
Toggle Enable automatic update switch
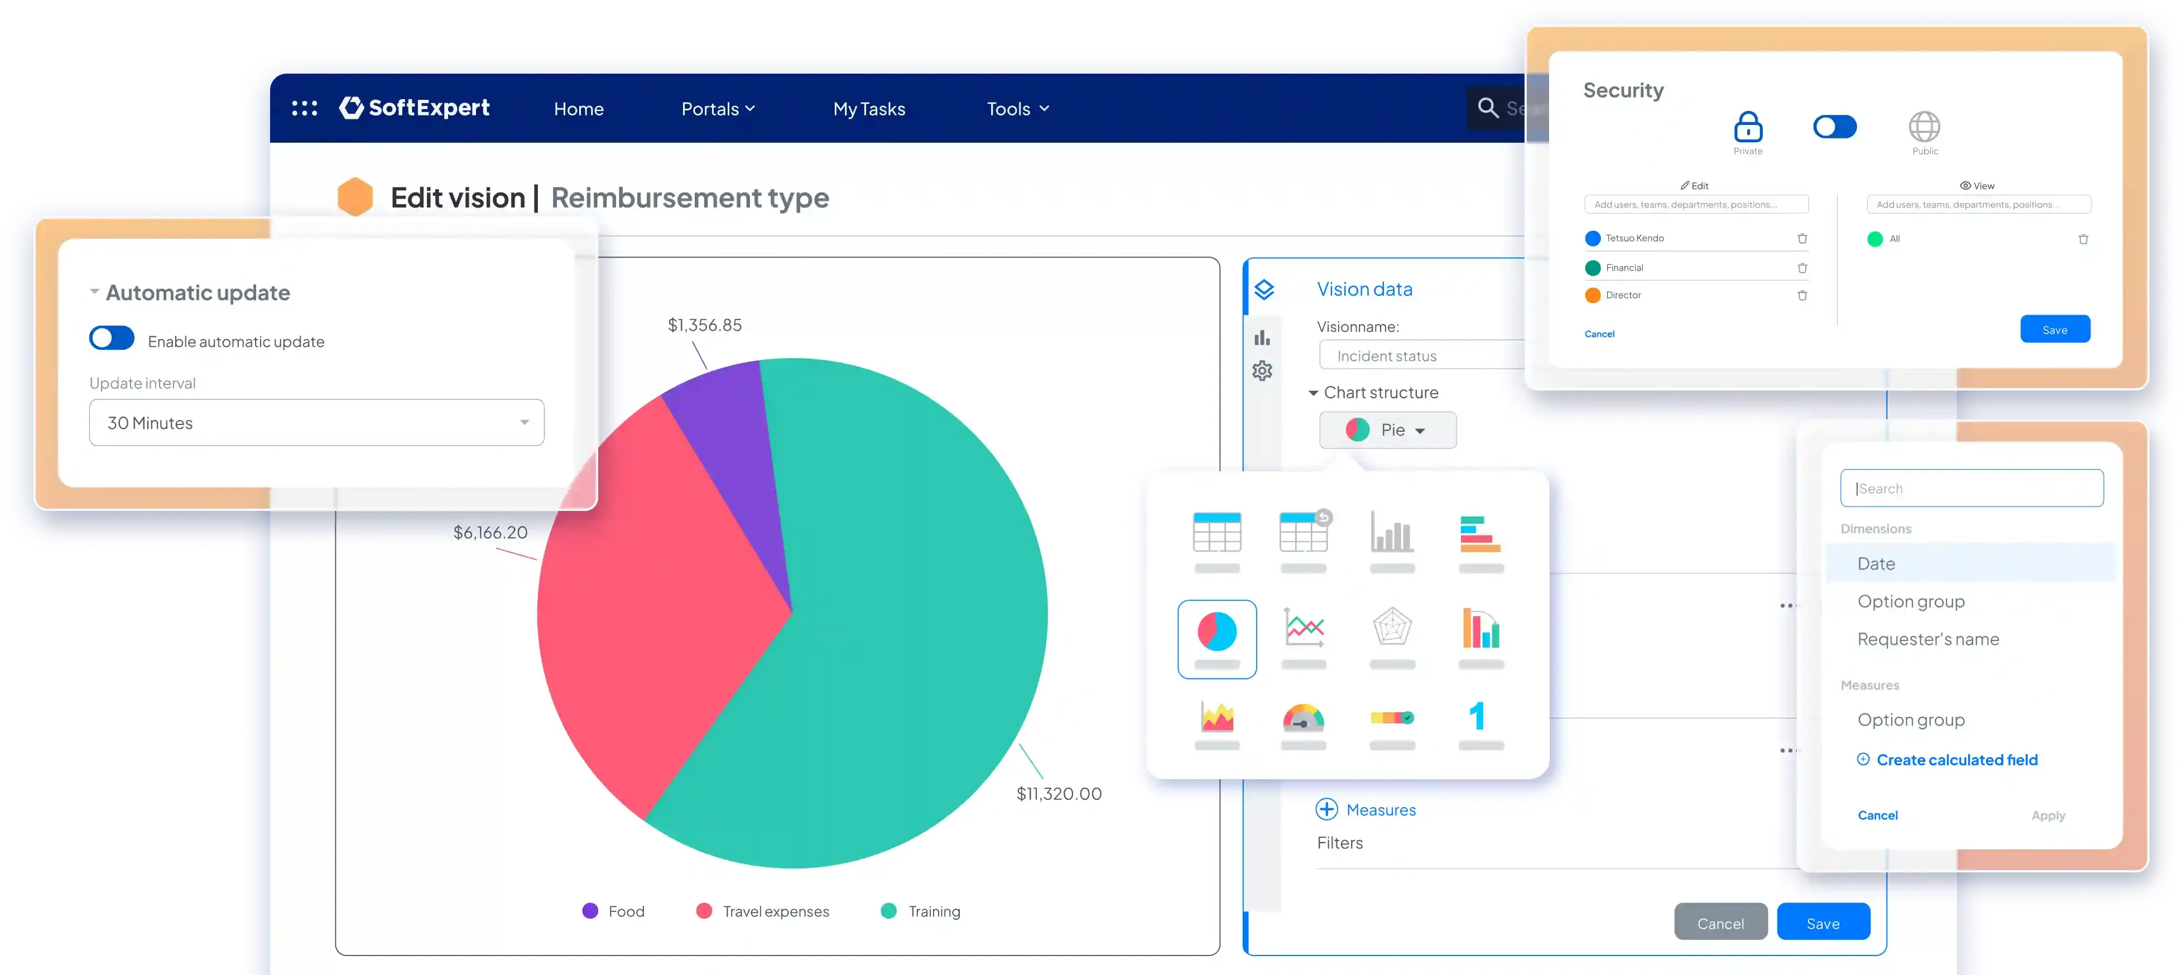(112, 338)
